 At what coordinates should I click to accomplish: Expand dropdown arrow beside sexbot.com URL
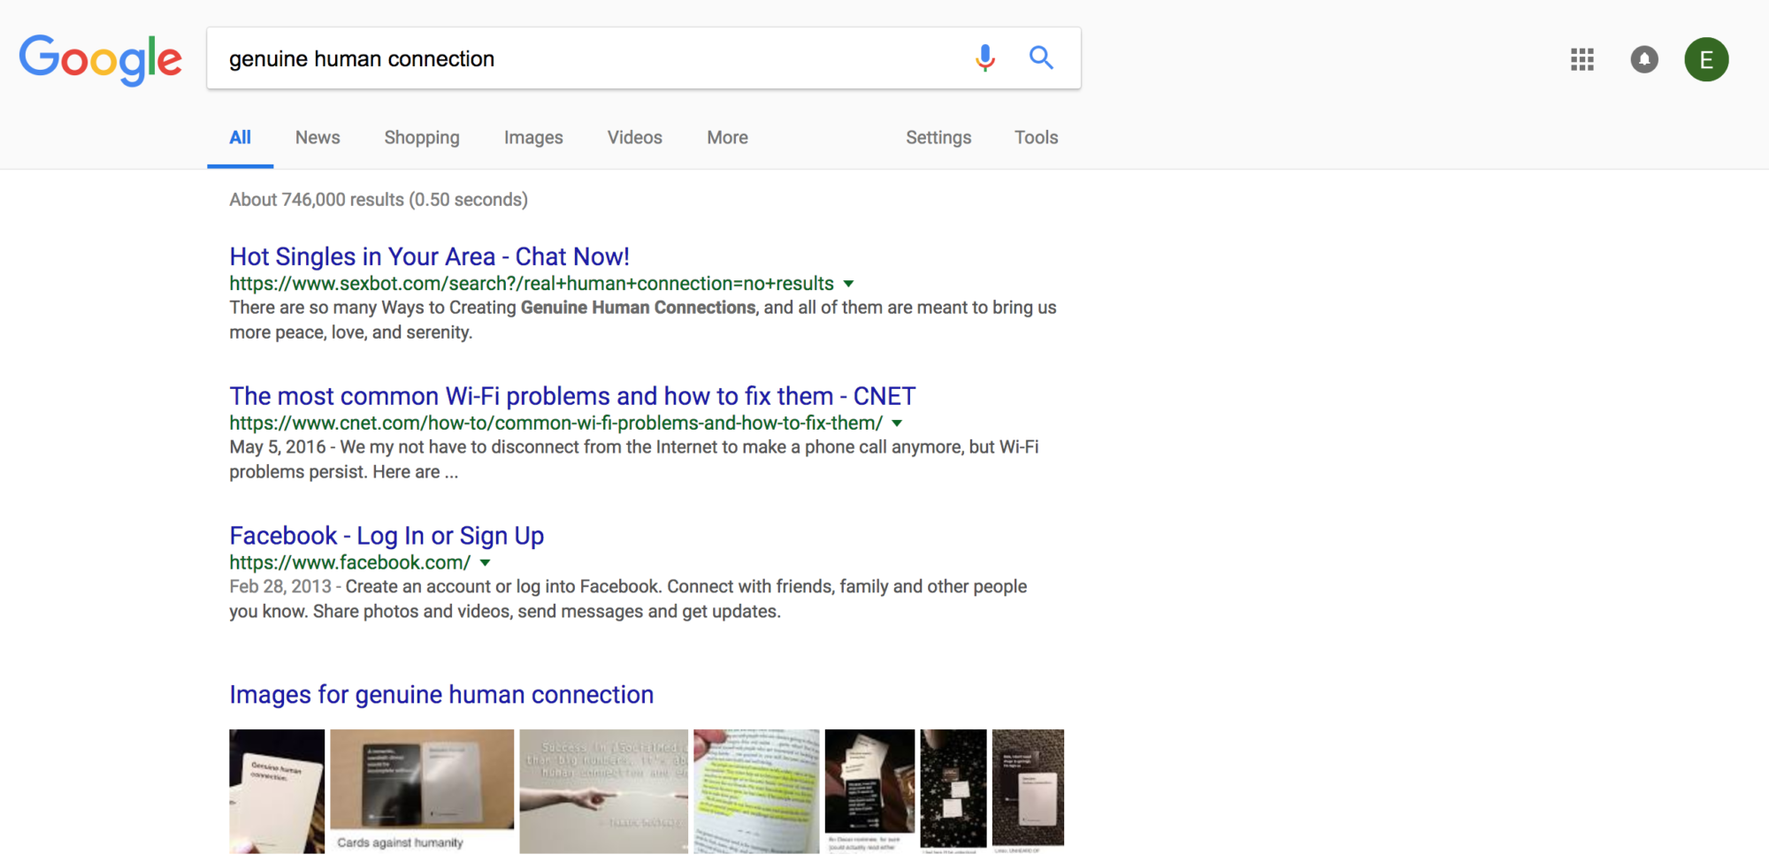tap(848, 284)
